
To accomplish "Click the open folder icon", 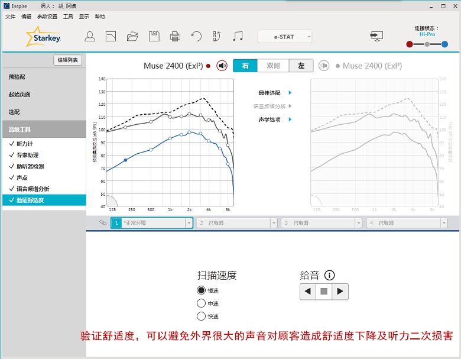I will pos(132,37).
